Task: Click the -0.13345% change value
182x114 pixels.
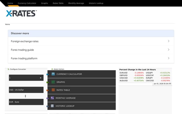Action: (x=165, y=78)
